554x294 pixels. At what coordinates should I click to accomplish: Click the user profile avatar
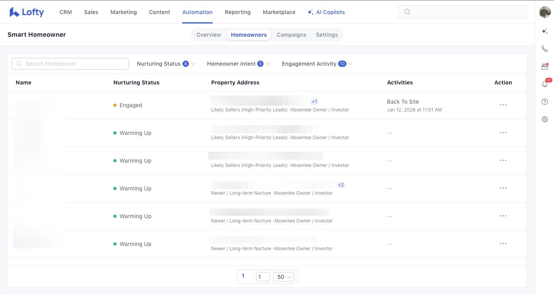click(545, 12)
